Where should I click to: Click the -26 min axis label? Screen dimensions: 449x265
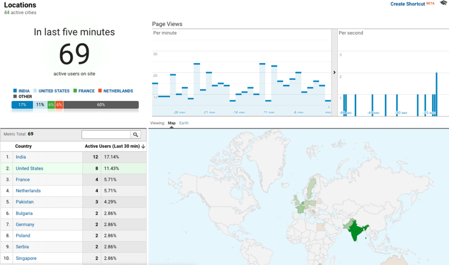[179, 112]
